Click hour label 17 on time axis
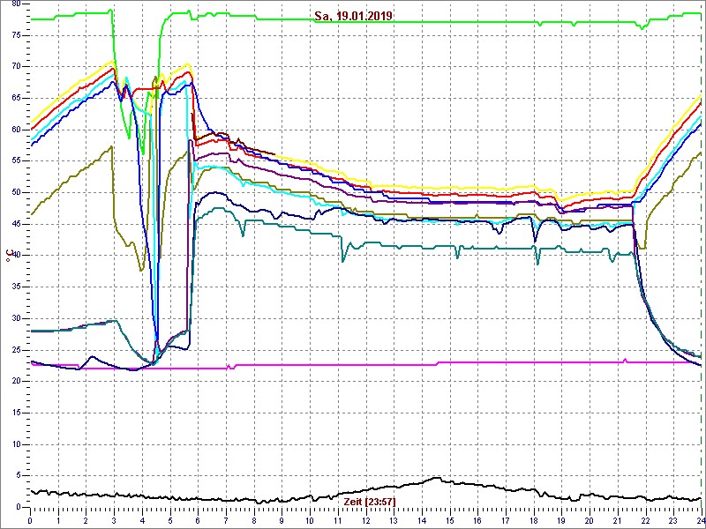Screen dimensions: 706x529 tap(506, 521)
